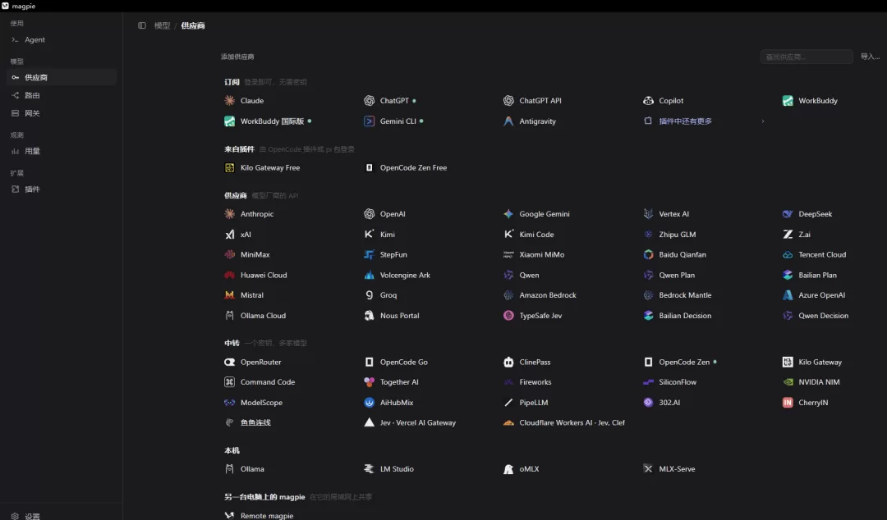Select 供应商 in the sidebar
Image resolution: width=887 pixels, height=520 pixels.
click(62, 77)
